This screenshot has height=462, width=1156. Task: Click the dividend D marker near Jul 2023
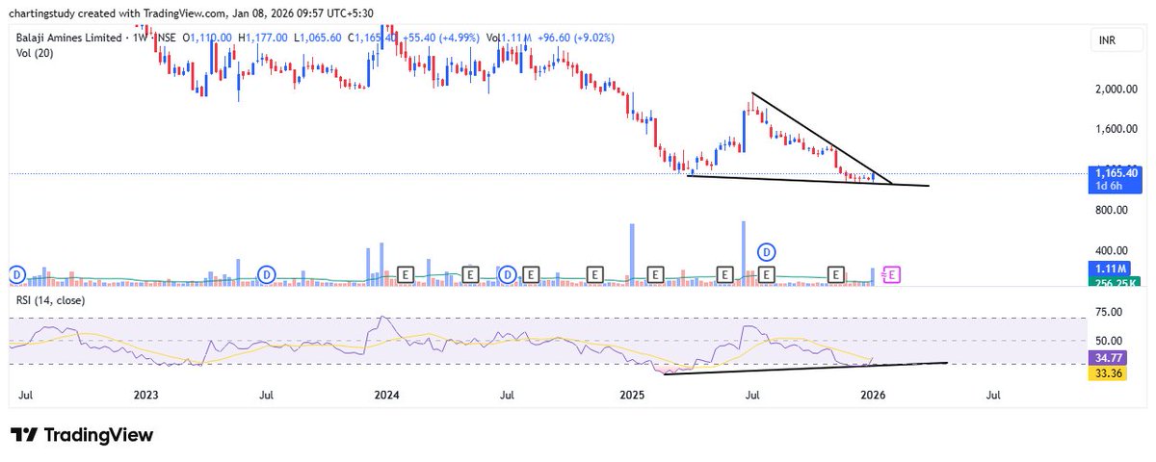265,275
